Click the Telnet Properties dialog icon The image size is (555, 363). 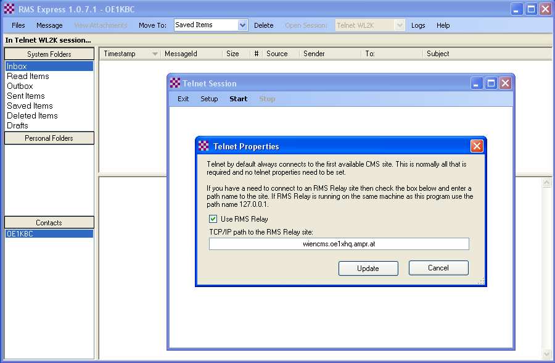point(203,146)
